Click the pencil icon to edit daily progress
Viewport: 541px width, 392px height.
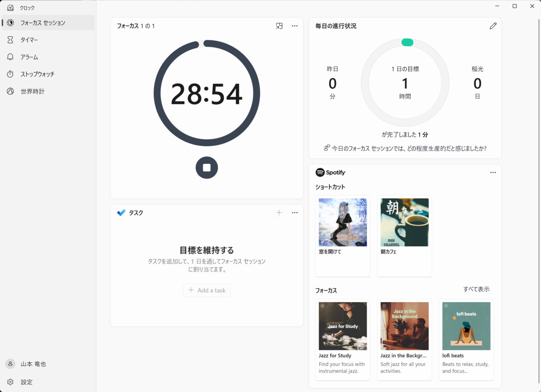click(x=493, y=26)
